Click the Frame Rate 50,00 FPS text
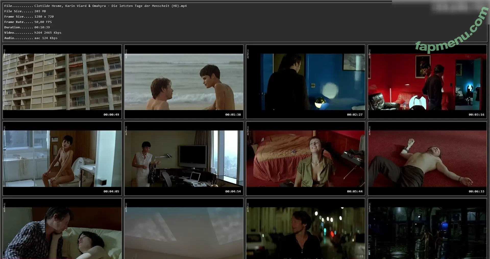 [x=28, y=22]
